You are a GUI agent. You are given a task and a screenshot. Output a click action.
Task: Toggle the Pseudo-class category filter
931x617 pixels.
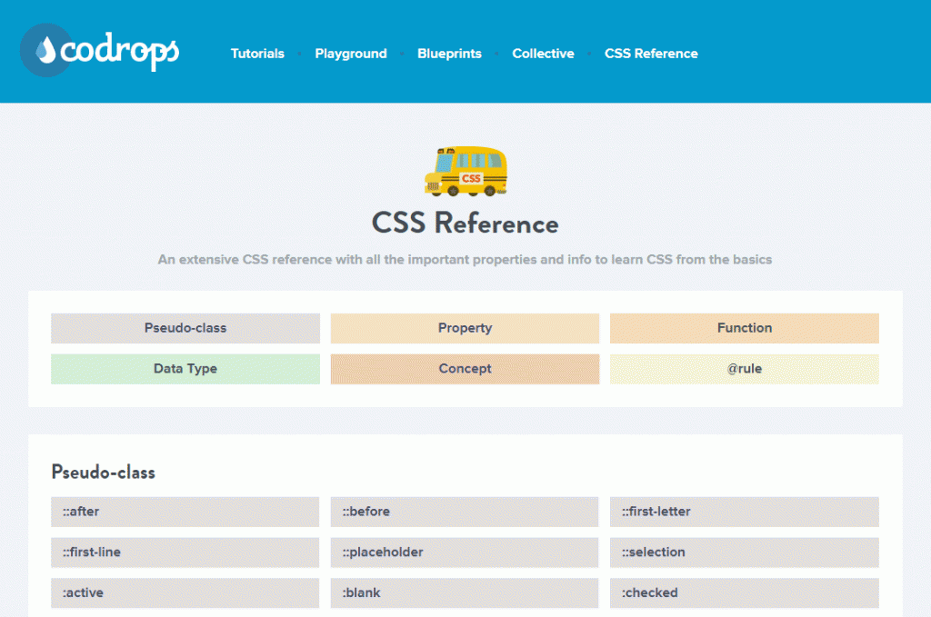(x=185, y=328)
